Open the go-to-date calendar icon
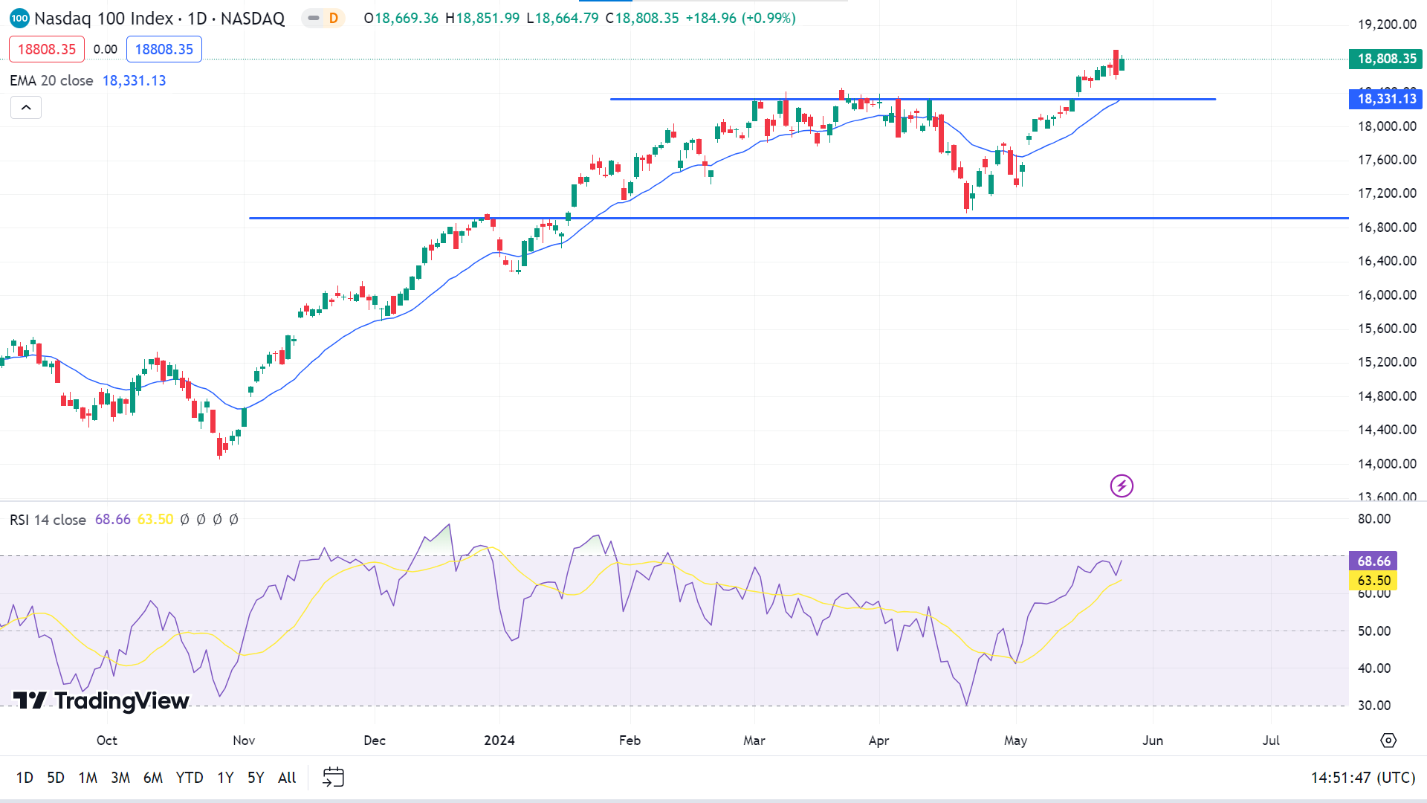The image size is (1427, 803). [x=333, y=777]
